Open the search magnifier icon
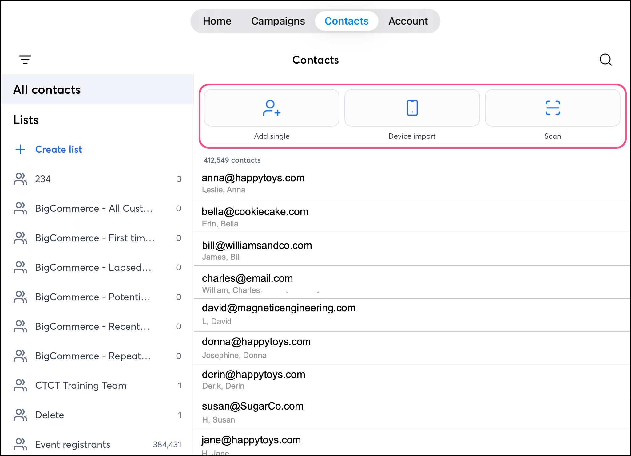631x456 pixels. point(605,60)
